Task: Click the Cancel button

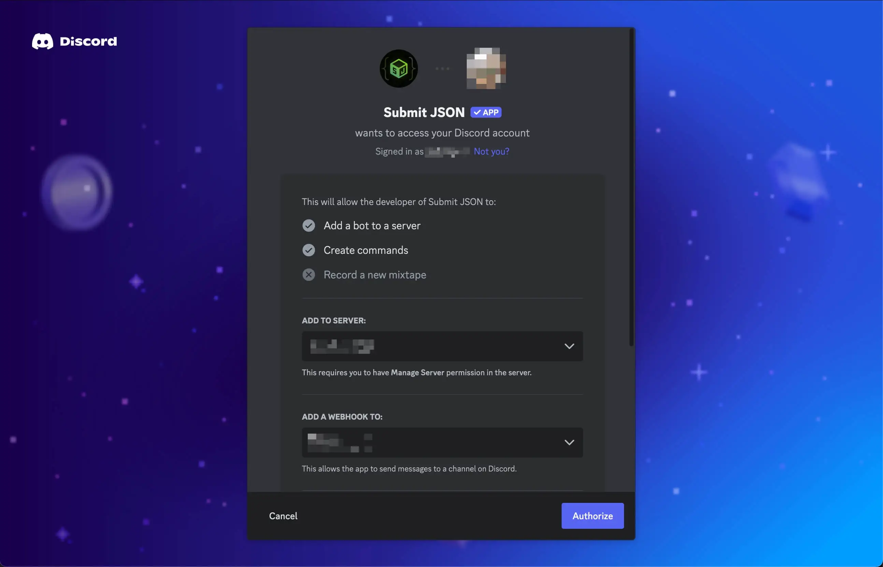Action: [x=283, y=515]
